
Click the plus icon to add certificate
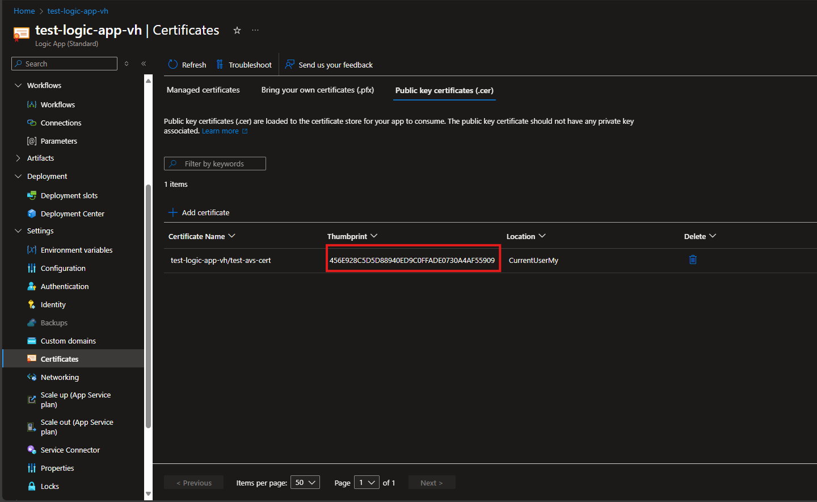coord(173,212)
